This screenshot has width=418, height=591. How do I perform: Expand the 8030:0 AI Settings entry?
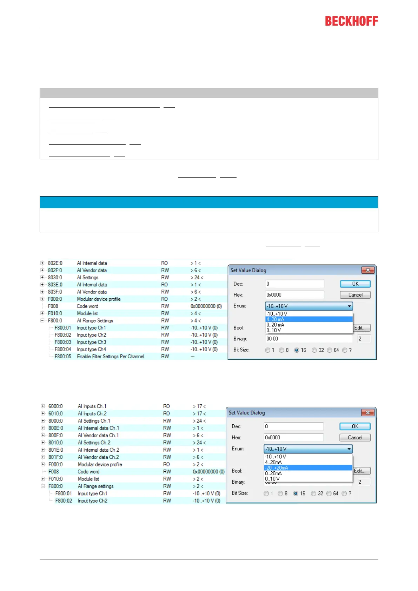[x=42, y=278]
